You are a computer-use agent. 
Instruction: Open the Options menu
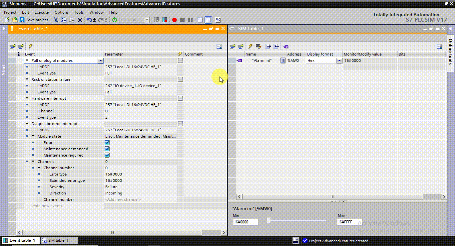(61, 12)
